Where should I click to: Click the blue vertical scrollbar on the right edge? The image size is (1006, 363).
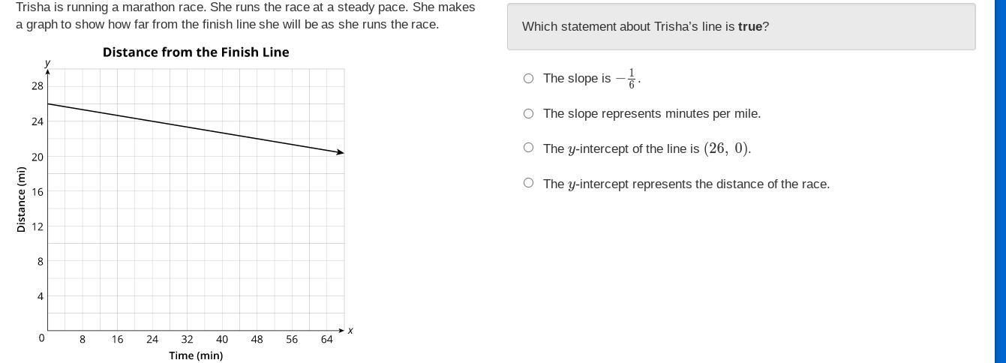click(998, 181)
